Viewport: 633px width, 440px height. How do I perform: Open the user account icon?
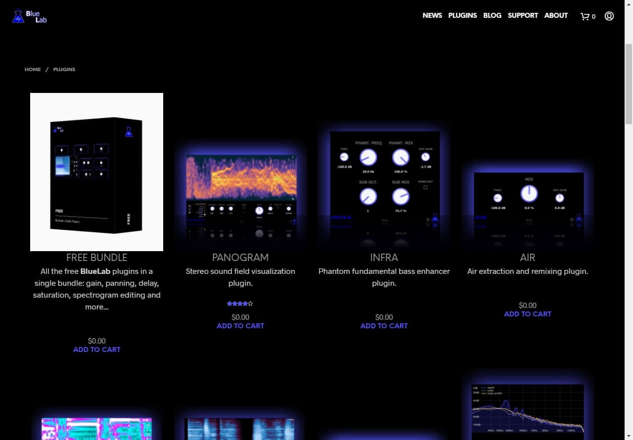point(609,16)
